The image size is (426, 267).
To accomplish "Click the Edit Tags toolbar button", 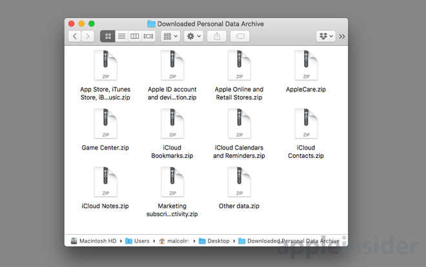I will [x=240, y=36].
